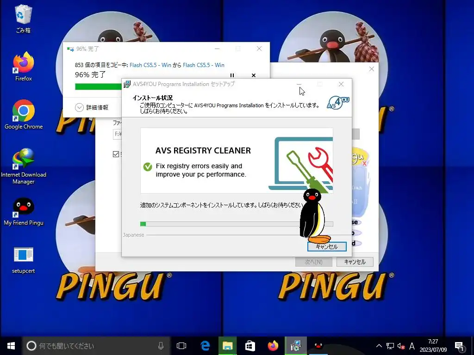Image resolution: width=474 pixels, height=355 pixels.
Task: Click the muted volume tray icon
Action: point(401,346)
